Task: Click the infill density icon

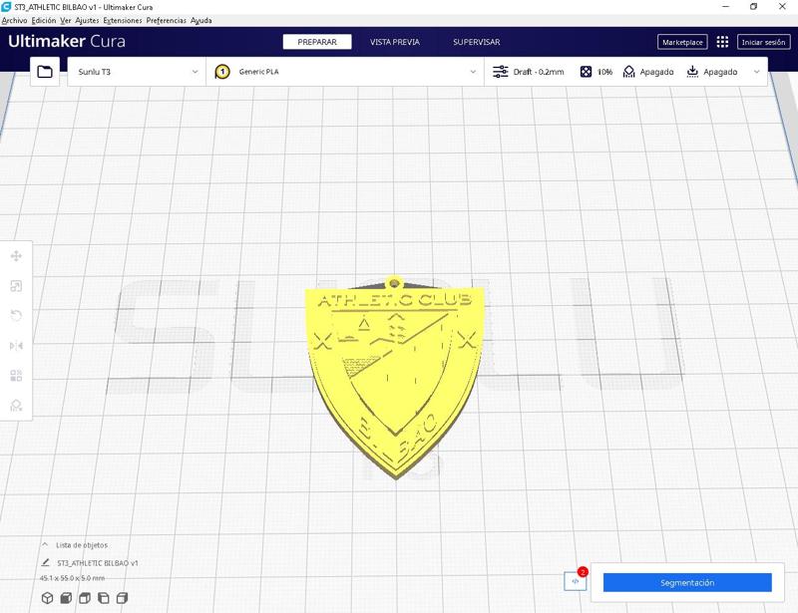Action: tap(586, 72)
